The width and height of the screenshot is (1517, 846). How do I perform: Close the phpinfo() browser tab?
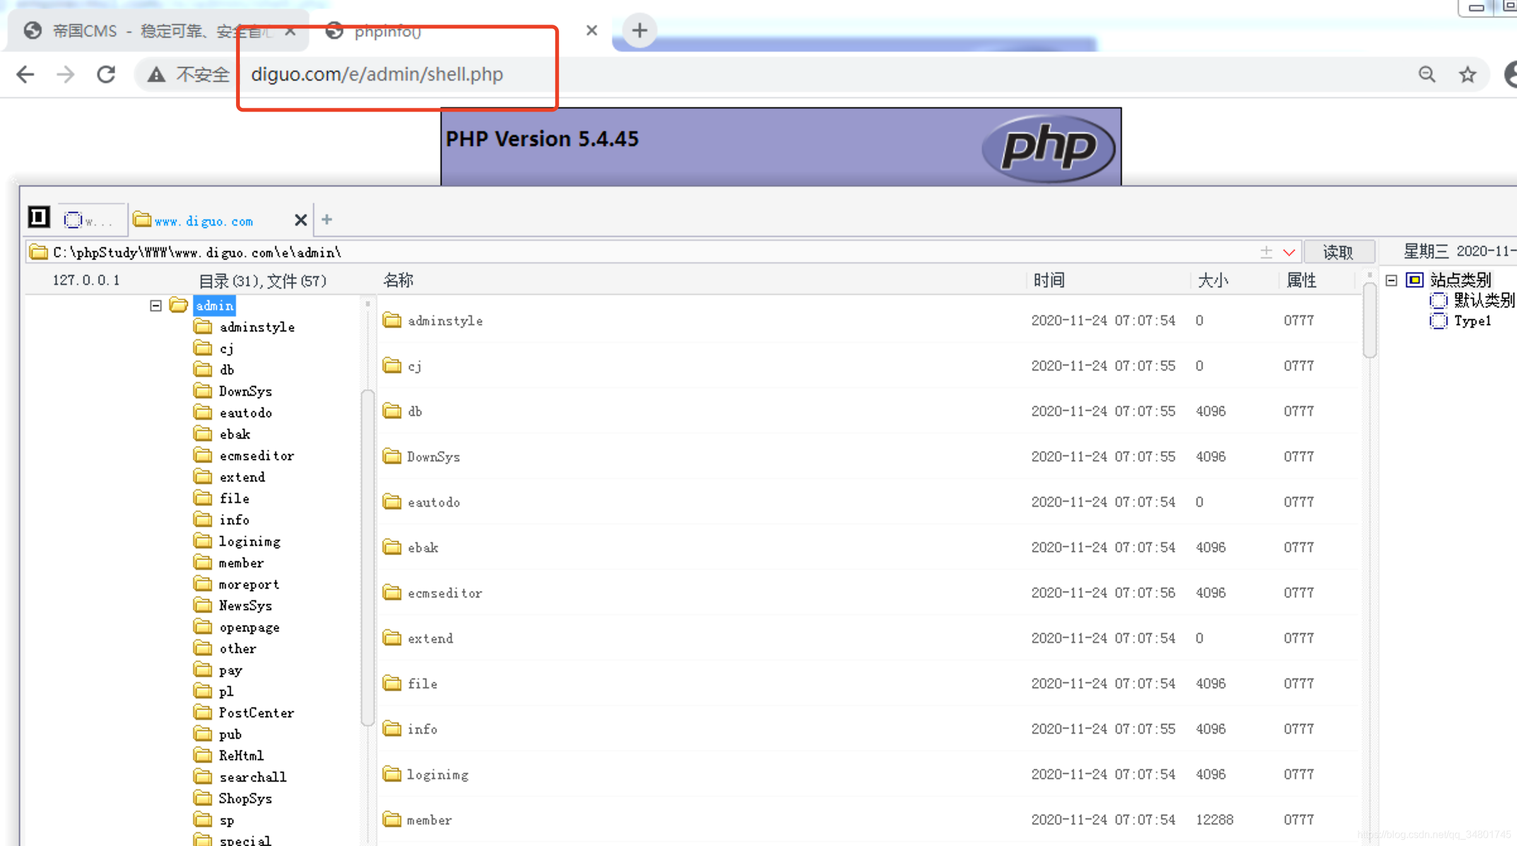click(x=591, y=30)
